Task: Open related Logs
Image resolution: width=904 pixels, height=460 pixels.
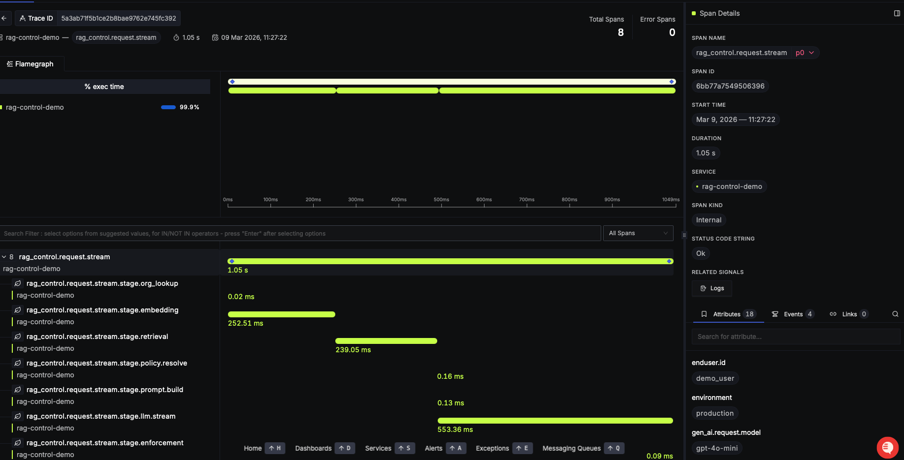Action: [712, 288]
